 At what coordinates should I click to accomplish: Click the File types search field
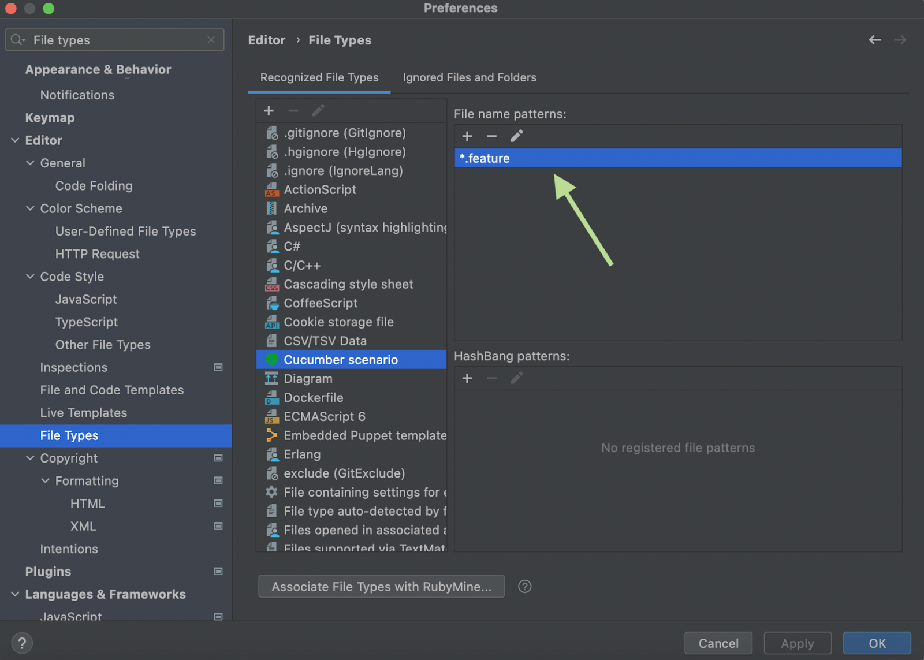[115, 40]
